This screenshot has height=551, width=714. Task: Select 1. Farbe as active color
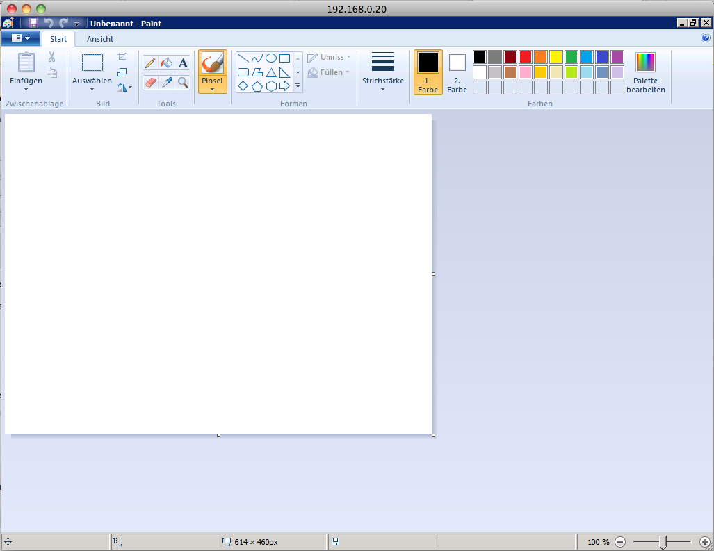(428, 72)
